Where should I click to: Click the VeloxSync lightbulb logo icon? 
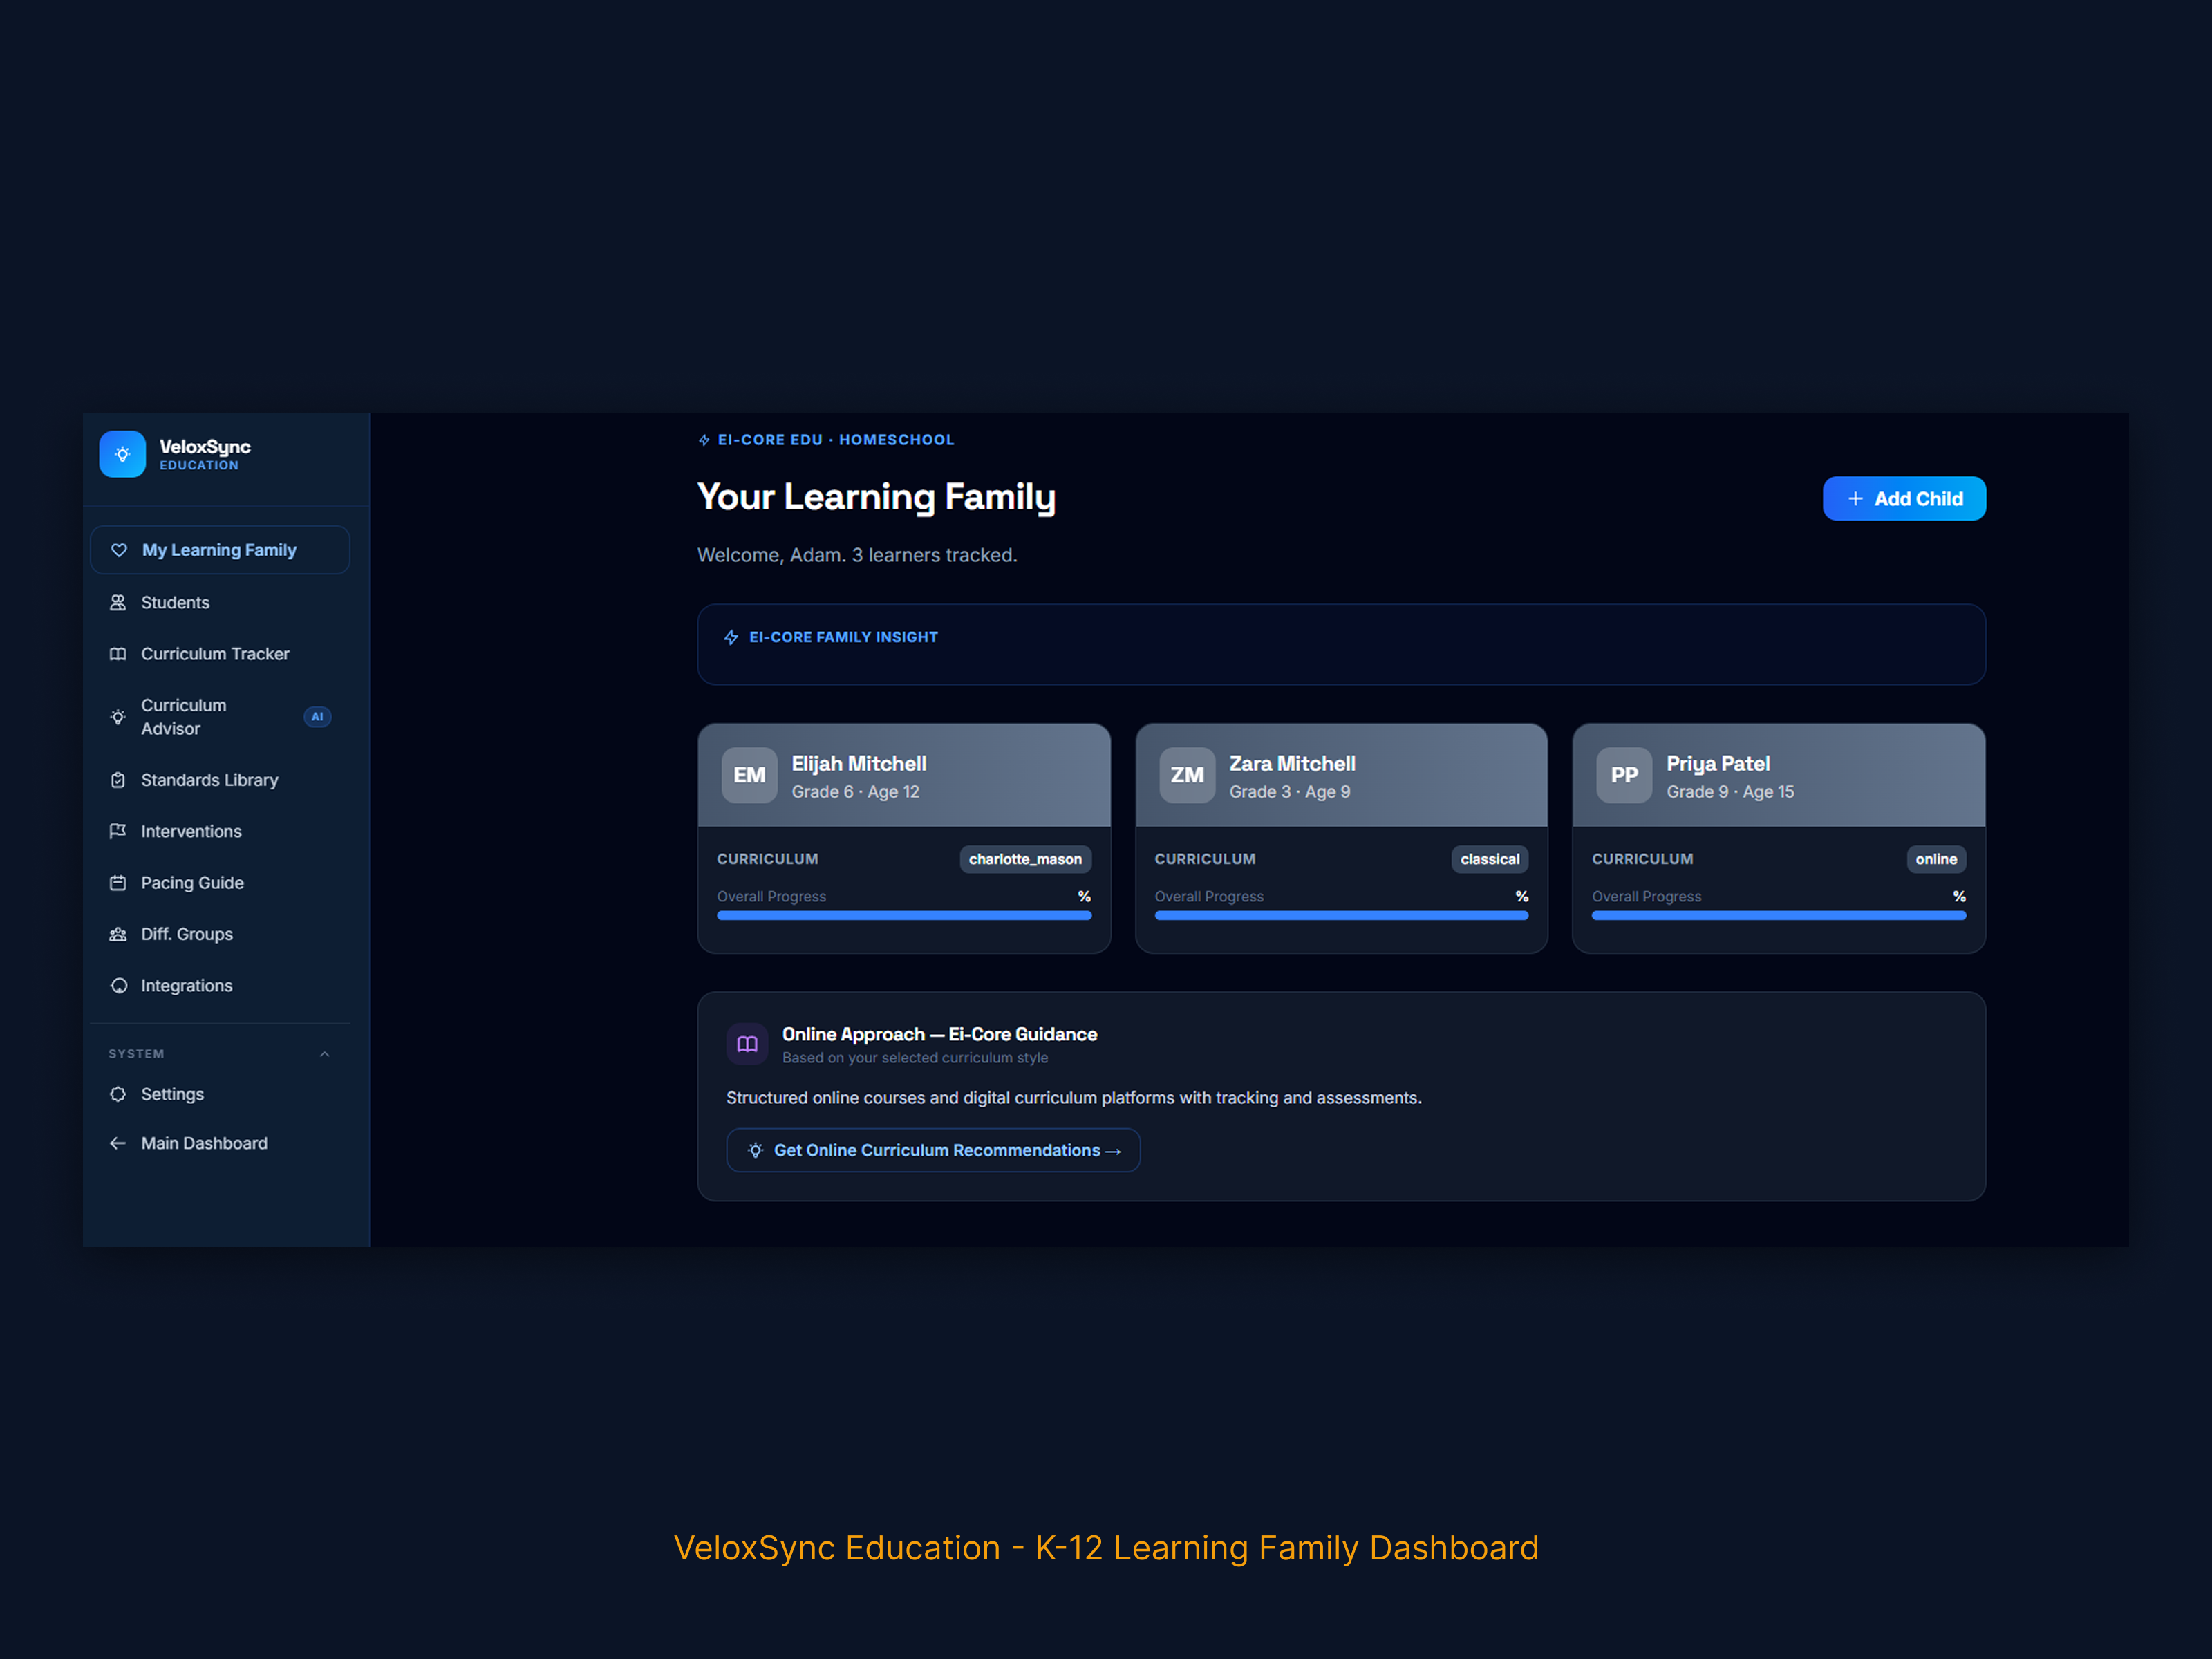tap(122, 454)
